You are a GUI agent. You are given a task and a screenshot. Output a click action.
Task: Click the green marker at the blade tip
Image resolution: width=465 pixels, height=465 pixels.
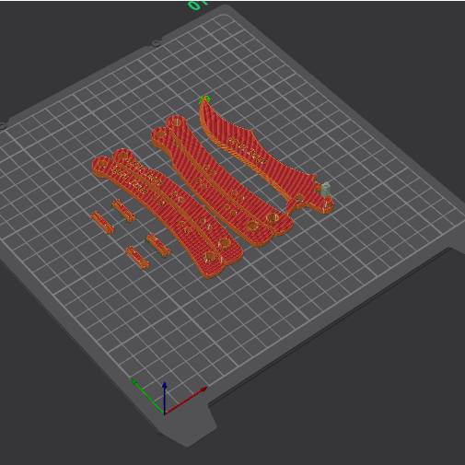(204, 99)
